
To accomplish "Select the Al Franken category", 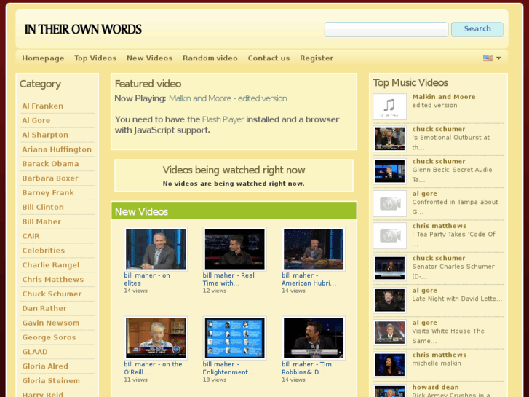I will coord(42,106).
